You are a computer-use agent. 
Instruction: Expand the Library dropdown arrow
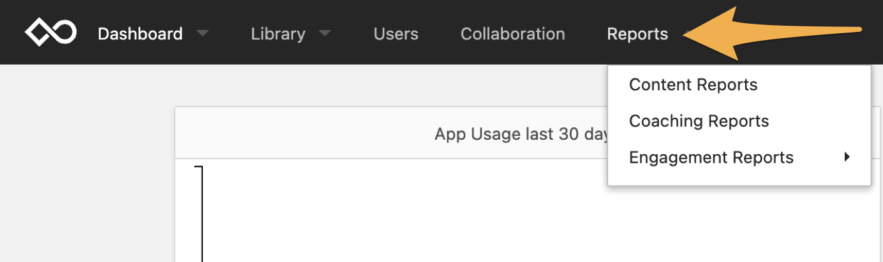[x=324, y=34]
